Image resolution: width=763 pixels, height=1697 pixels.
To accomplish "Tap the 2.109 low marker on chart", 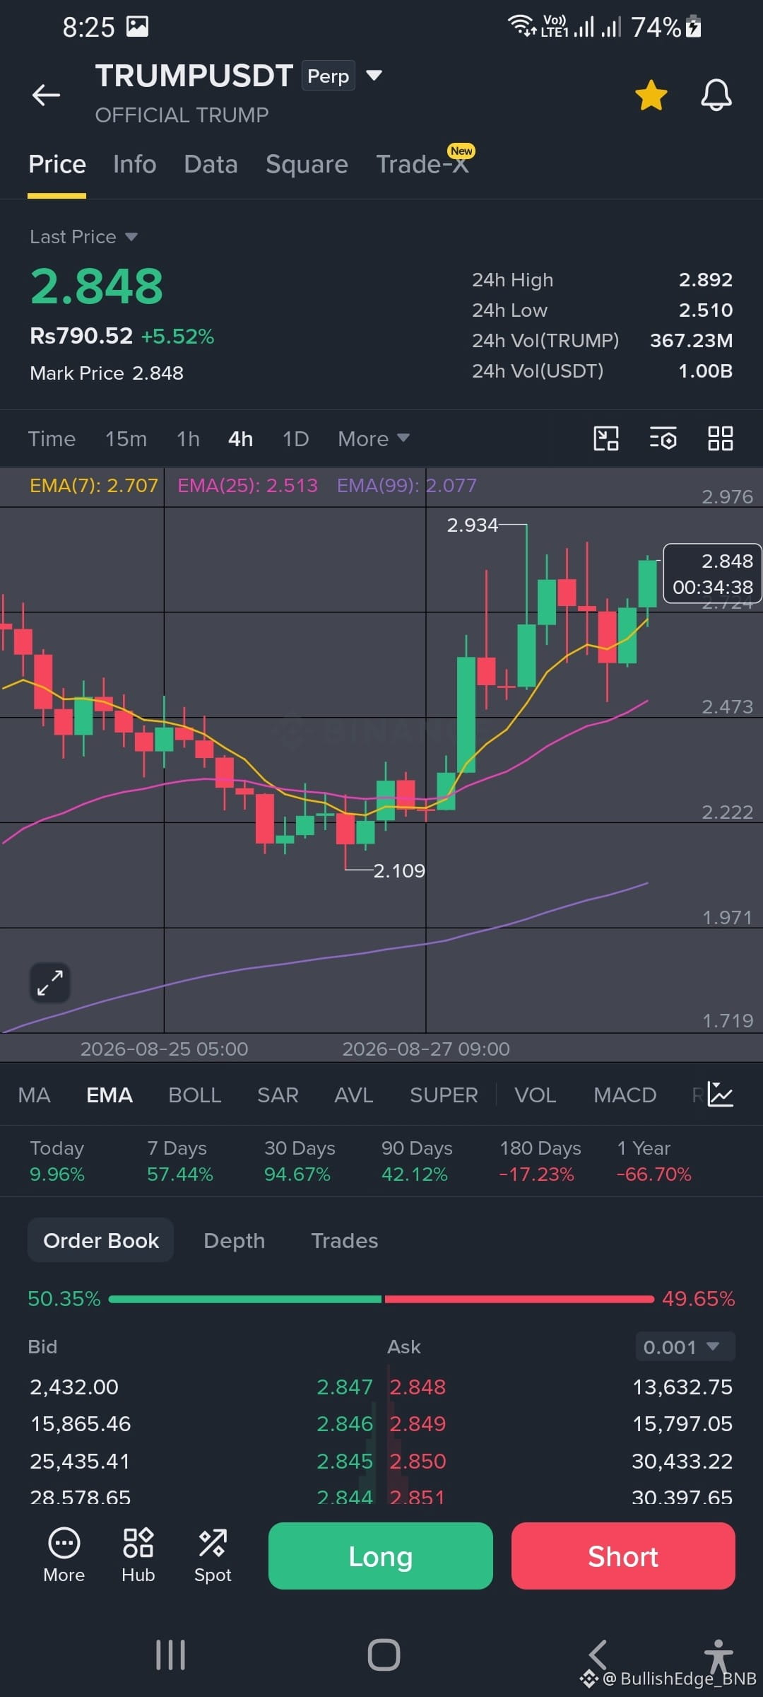I will pos(399,870).
